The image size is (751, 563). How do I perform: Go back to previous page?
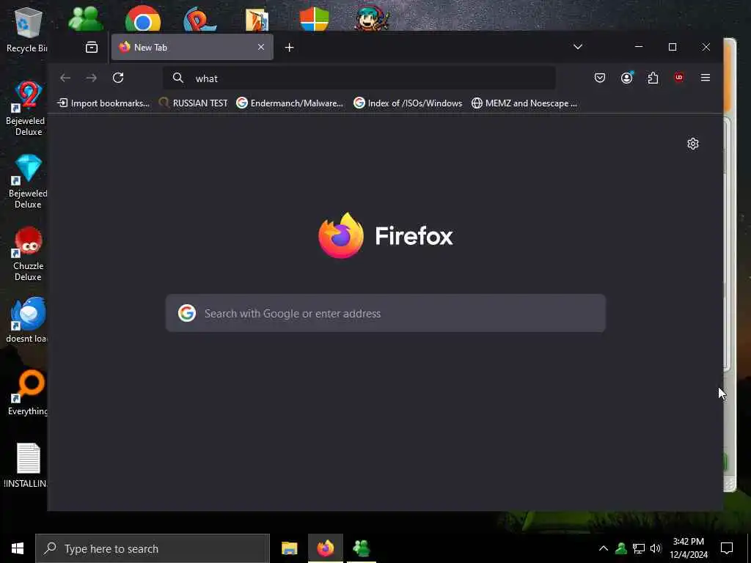point(65,78)
